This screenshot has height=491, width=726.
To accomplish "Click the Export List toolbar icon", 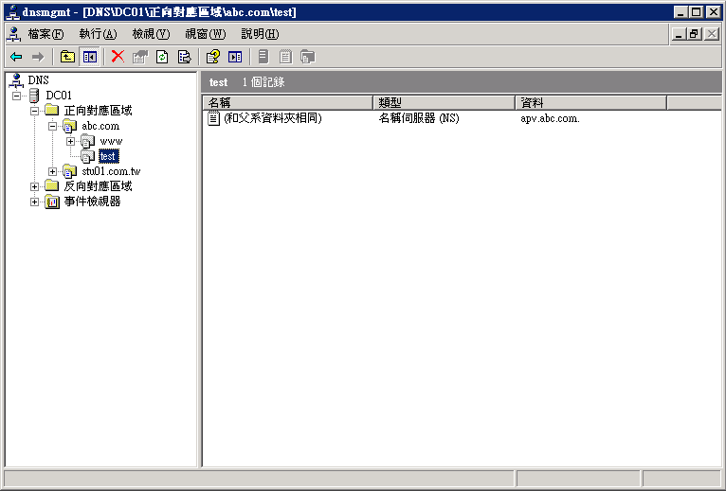I will pos(184,57).
